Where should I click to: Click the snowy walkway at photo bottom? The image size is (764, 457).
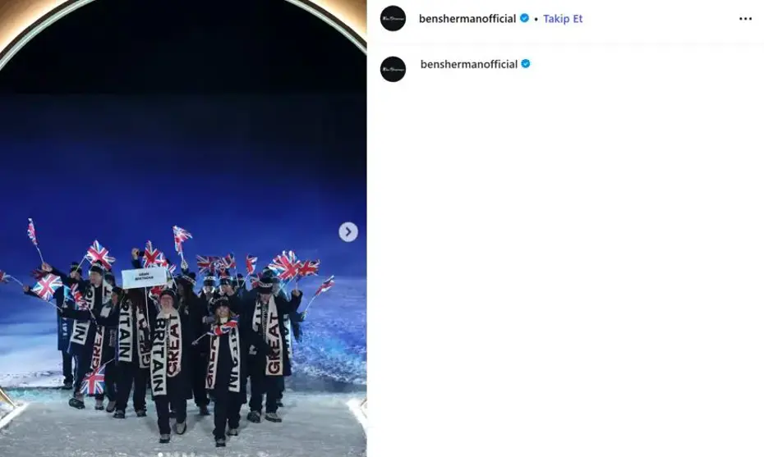click(x=183, y=428)
